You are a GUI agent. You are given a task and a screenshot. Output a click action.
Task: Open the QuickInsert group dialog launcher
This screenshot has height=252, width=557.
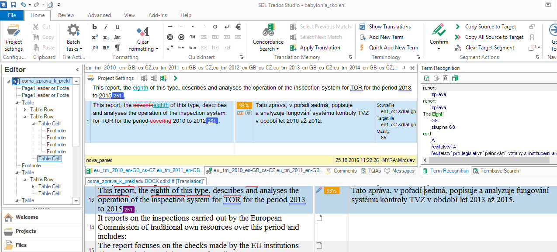pos(241,57)
